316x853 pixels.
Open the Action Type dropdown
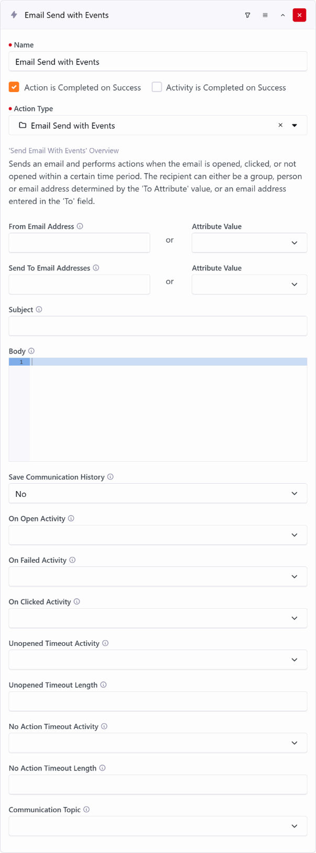click(x=295, y=126)
